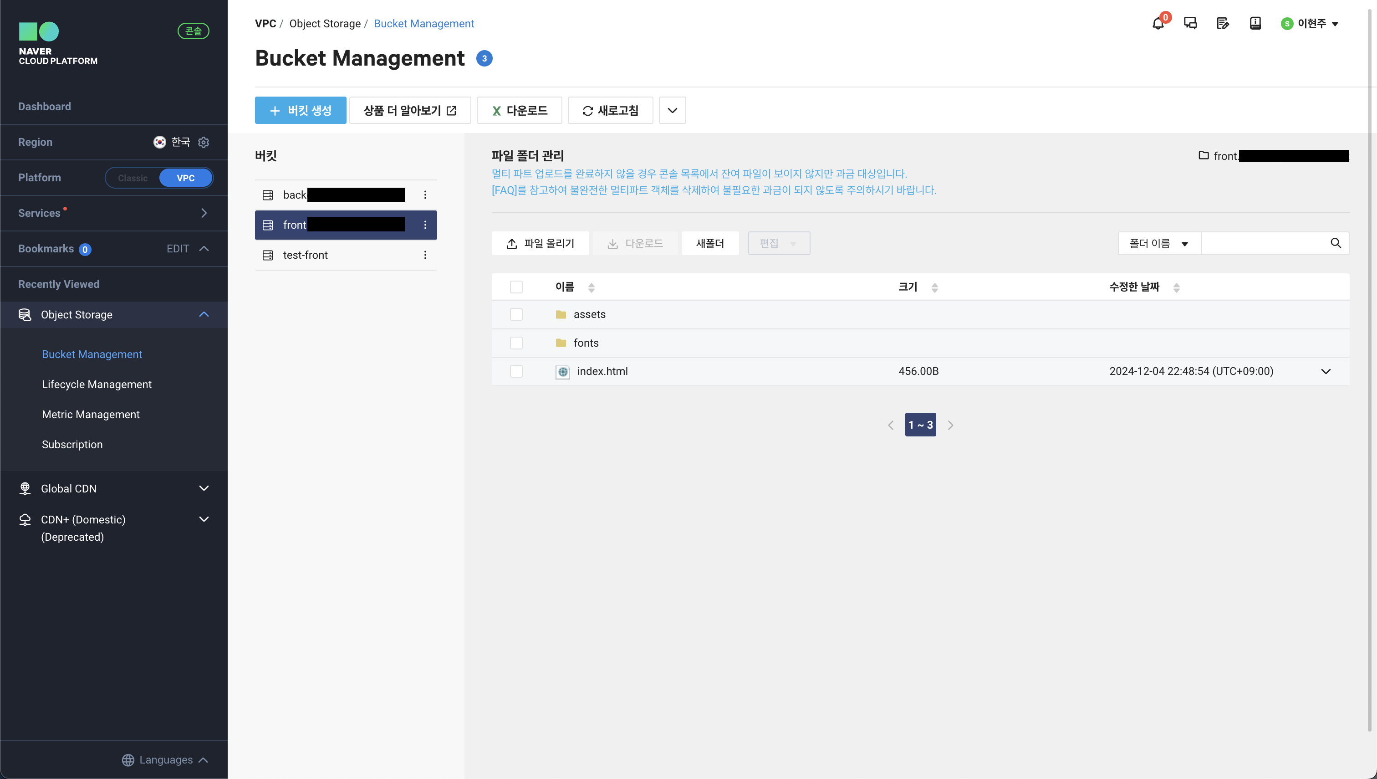The image size is (1377, 779).
Task: Sort the list by 크기 column arrows
Action: coord(934,288)
